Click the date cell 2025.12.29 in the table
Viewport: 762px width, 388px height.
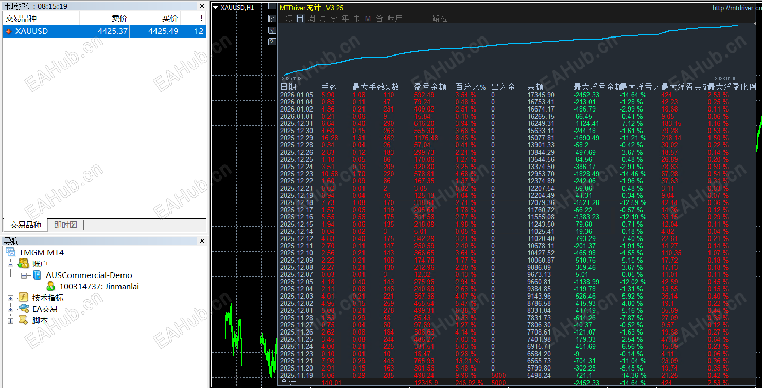[297, 138]
